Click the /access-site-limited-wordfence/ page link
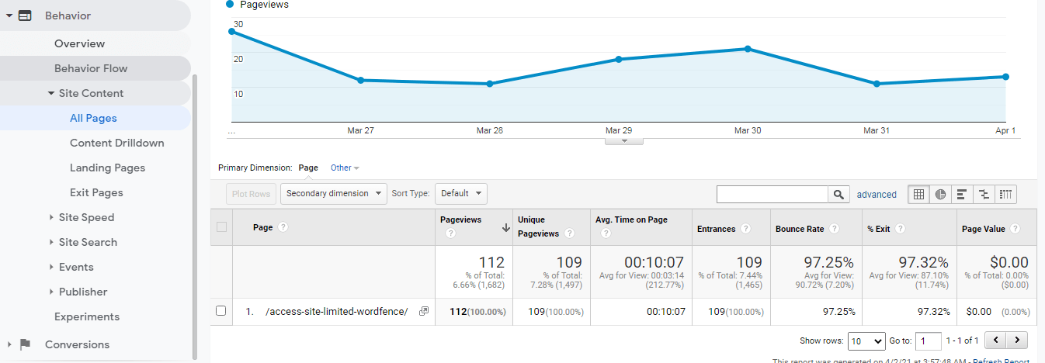This screenshot has height=363, width=1045. coord(337,311)
